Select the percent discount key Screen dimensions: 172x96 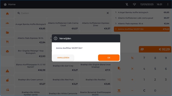[132, 58]
